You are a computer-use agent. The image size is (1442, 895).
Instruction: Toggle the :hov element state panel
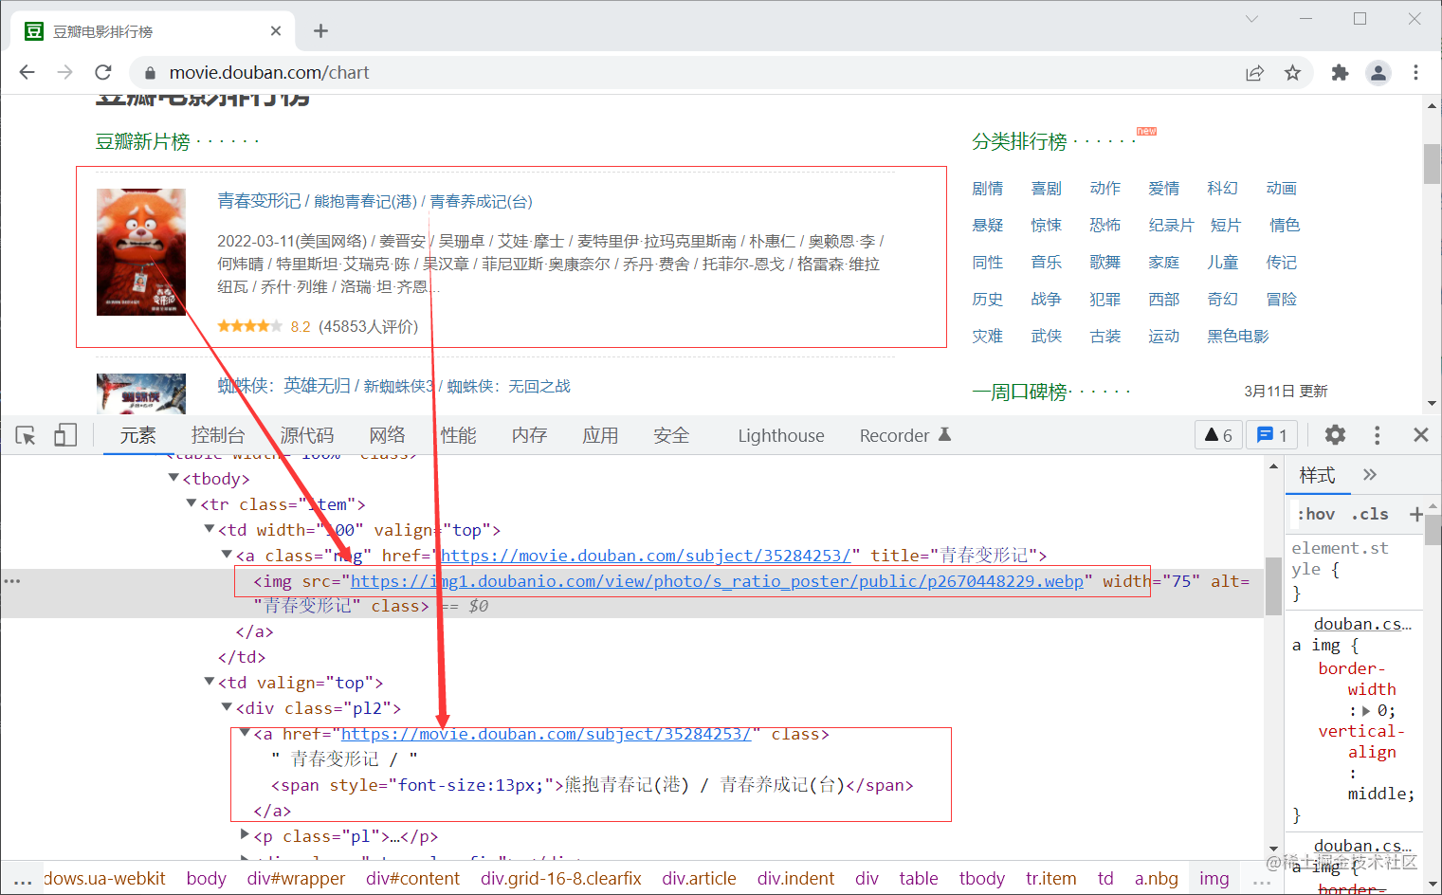pos(1316,514)
